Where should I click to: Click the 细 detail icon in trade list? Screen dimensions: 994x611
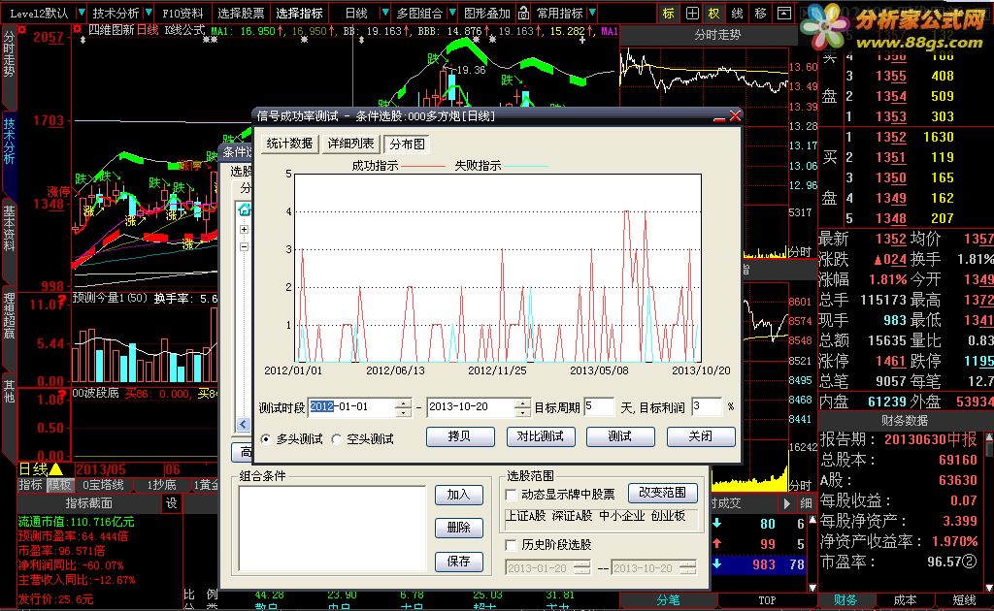point(806,503)
